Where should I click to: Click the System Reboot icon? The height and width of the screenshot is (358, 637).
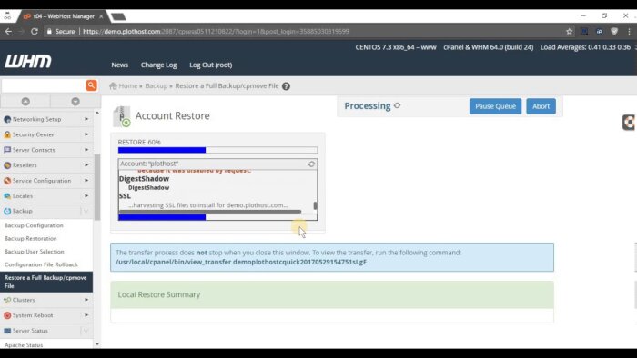pyautogui.click(x=7, y=315)
